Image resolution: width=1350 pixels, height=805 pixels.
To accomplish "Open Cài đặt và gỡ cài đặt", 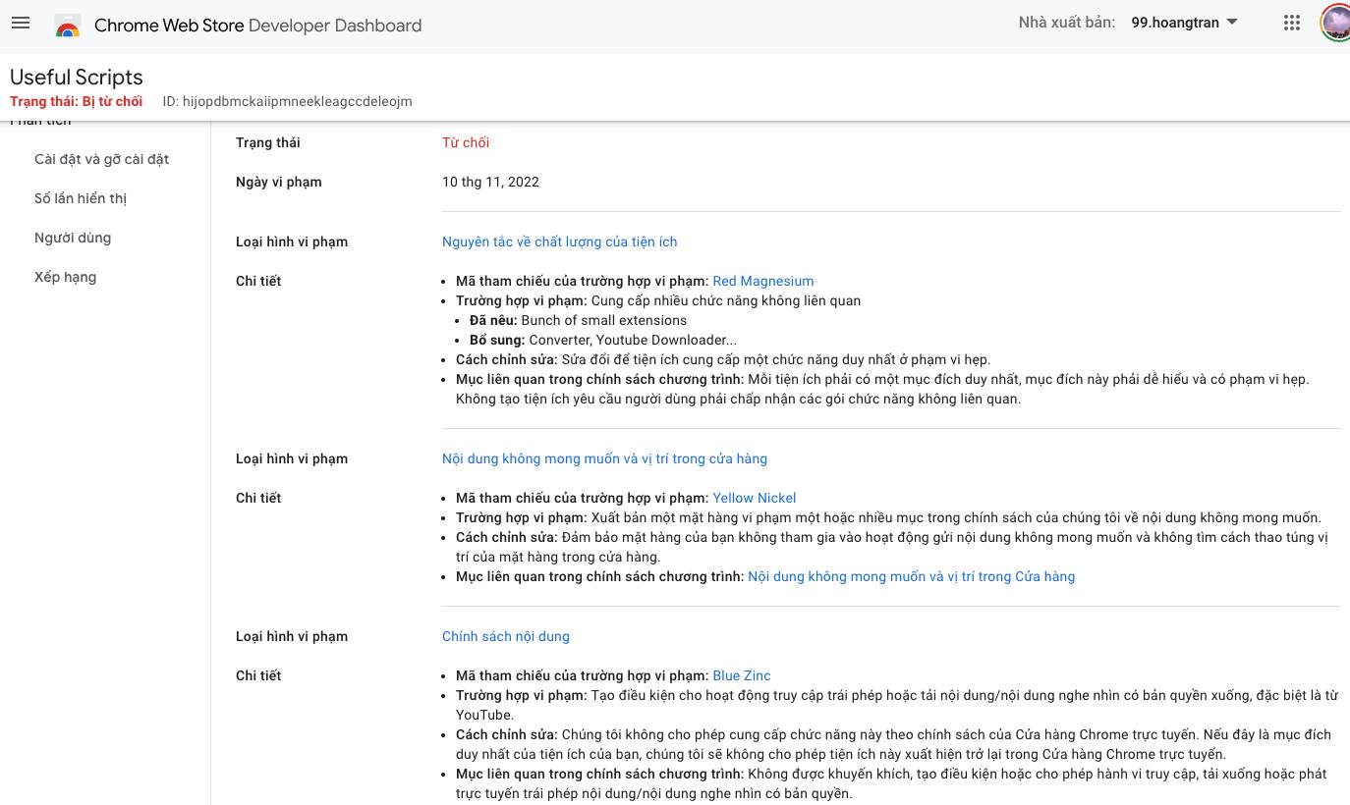I will tap(102, 159).
